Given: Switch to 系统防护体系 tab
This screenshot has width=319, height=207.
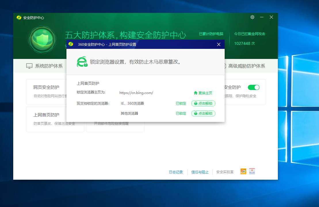Looking at the screenshot, I should pyautogui.click(x=44, y=66).
